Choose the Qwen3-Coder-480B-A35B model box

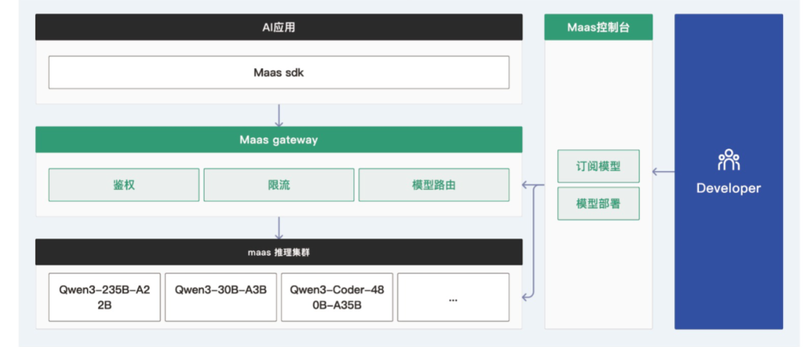tap(337, 298)
